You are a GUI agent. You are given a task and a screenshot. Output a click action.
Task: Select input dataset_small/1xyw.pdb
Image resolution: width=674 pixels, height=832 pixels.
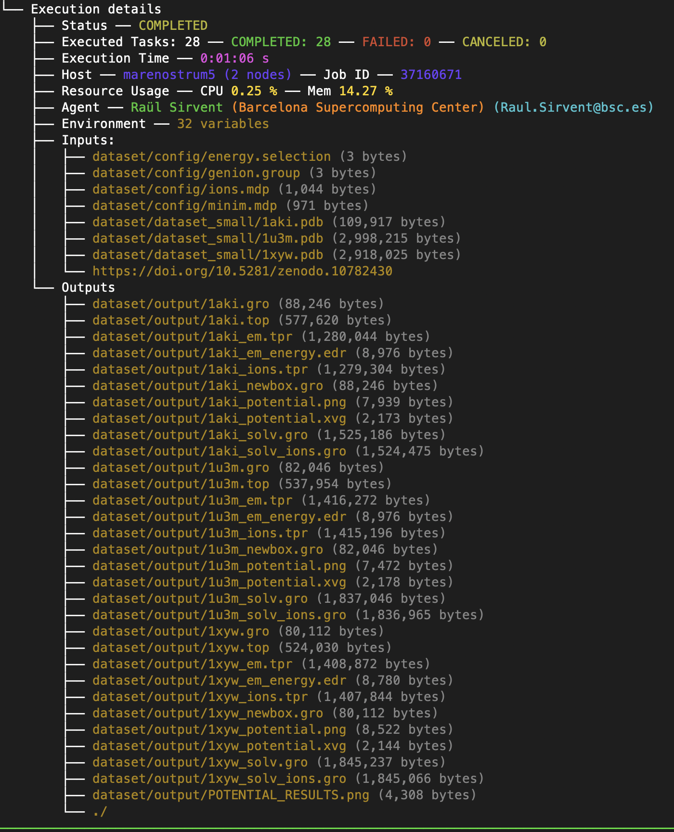tap(207, 255)
